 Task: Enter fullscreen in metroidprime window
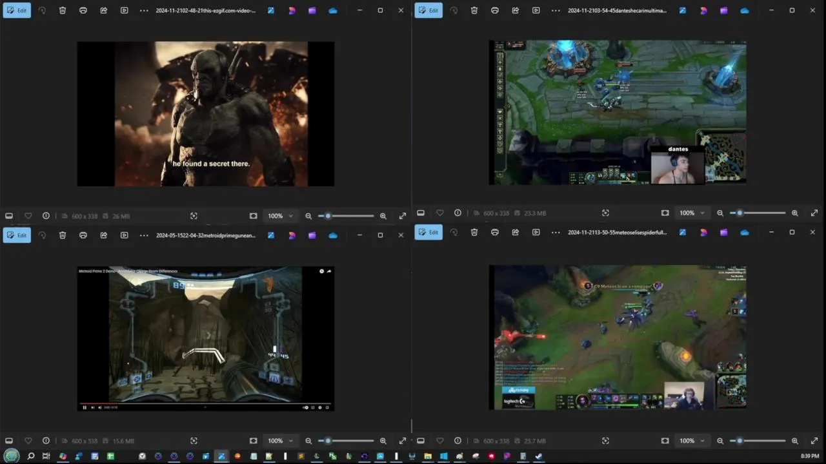pos(403,441)
